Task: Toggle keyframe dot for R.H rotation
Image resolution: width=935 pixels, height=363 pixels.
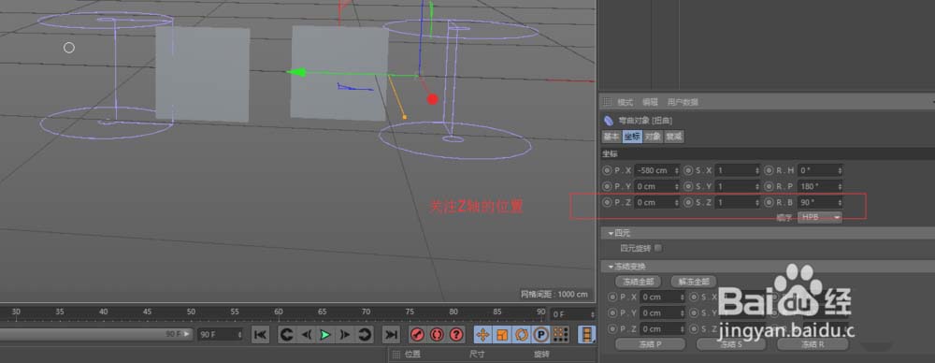Action: 770,171
